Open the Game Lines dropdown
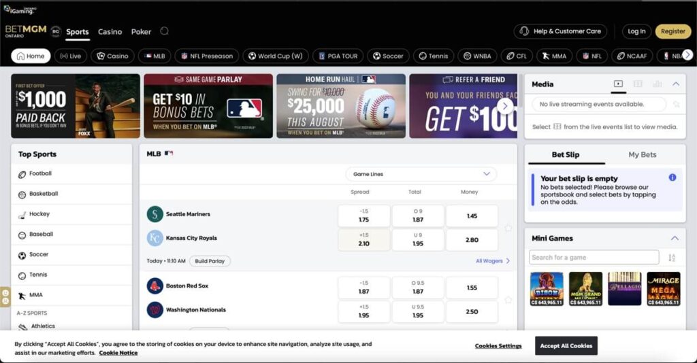697x363 pixels. pos(421,174)
